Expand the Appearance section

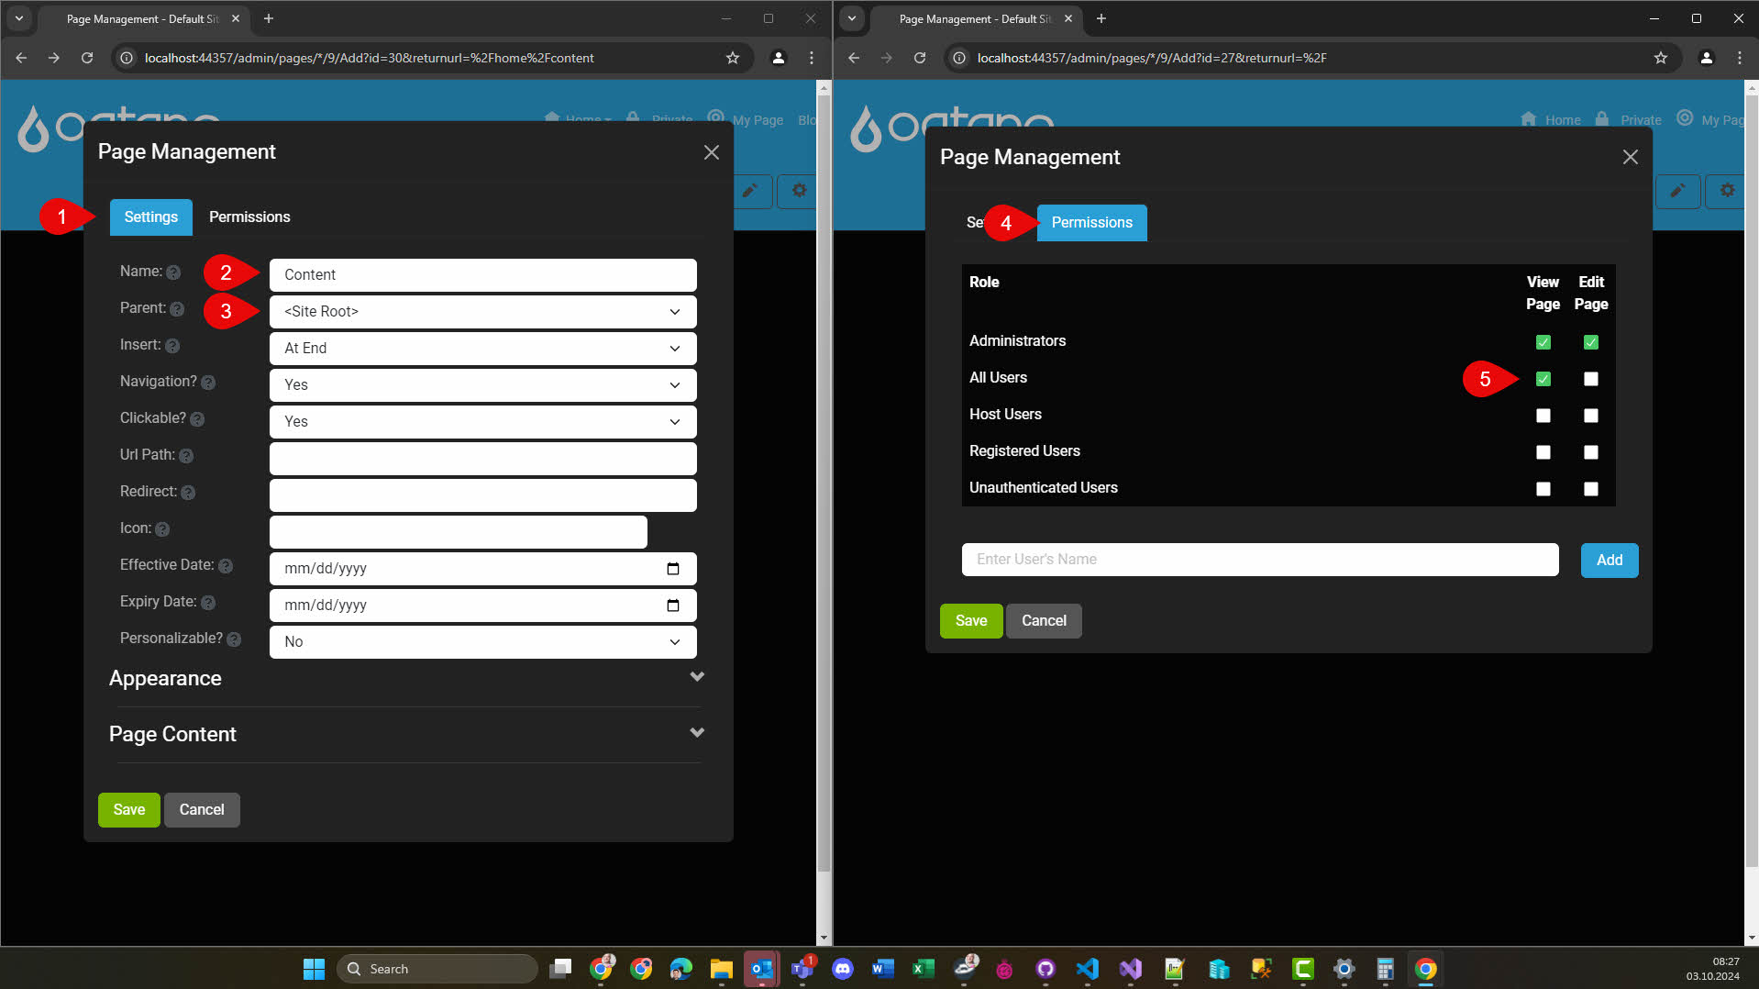[696, 677]
